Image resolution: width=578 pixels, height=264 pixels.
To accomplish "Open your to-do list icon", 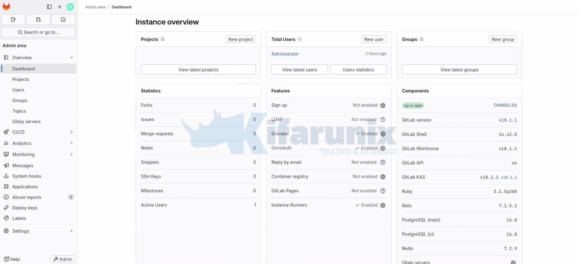I will [63, 19].
